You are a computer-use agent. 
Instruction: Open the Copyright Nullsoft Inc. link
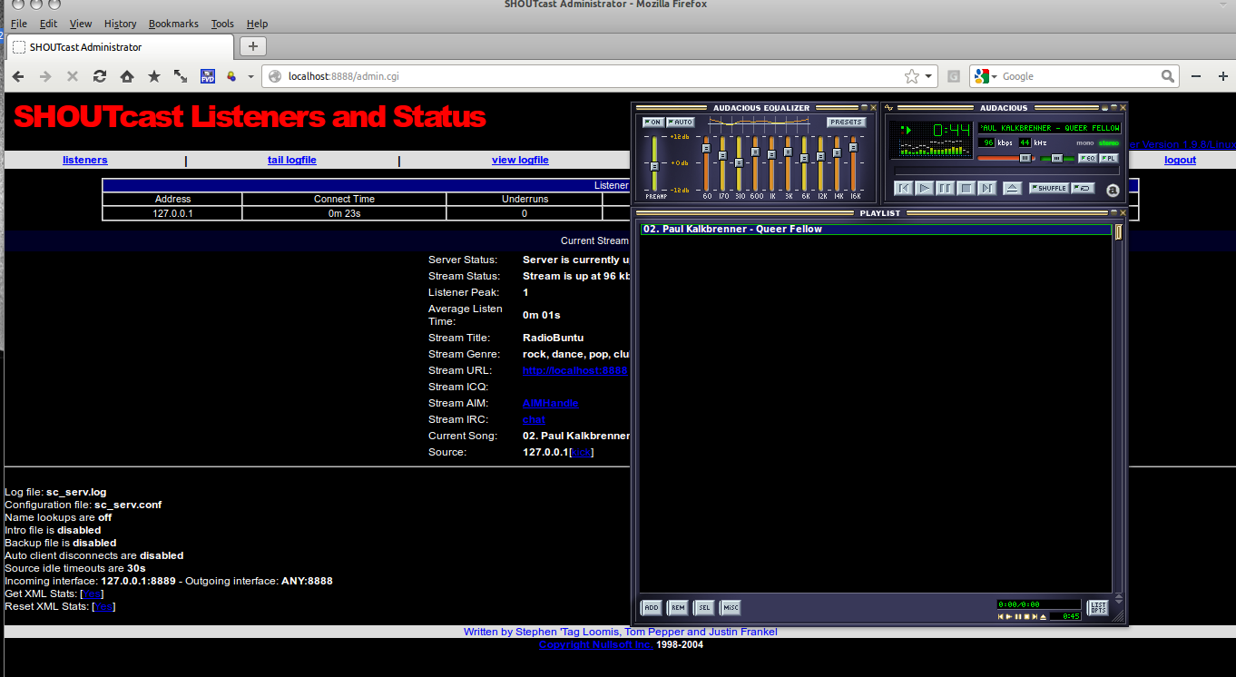[x=595, y=644]
